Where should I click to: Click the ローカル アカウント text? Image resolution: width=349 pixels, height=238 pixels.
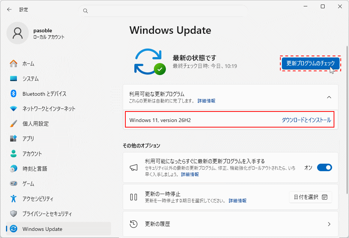(49, 37)
